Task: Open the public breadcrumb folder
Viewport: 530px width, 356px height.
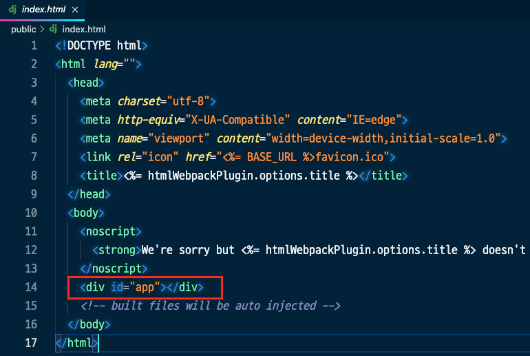Action: [x=23, y=30]
